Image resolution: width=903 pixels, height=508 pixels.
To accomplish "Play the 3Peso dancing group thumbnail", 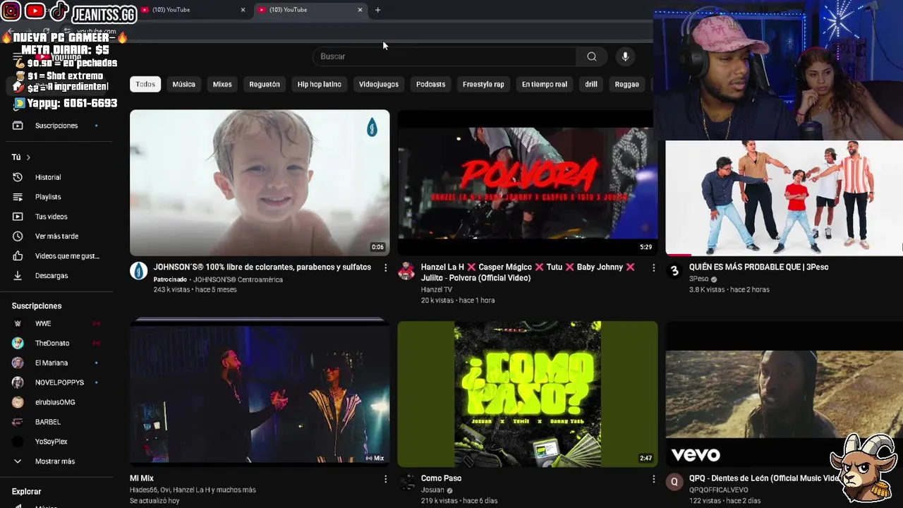I will pos(784,198).
